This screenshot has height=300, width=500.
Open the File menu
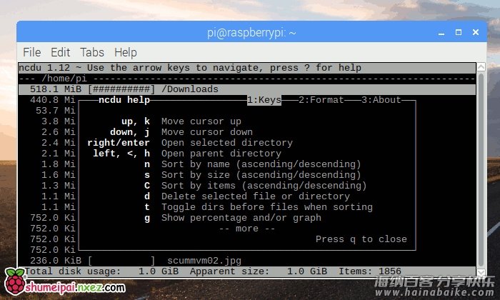[31, 52]
